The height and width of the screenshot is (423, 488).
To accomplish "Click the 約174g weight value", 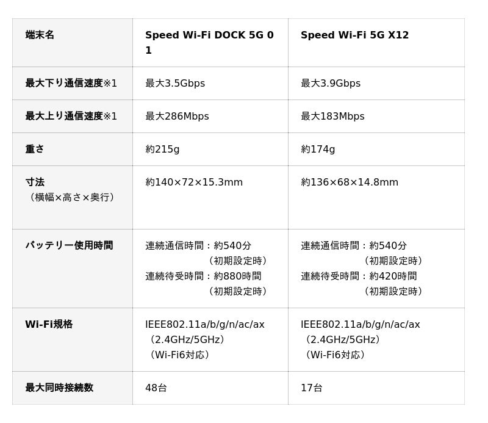I will [x=318, y=150].
